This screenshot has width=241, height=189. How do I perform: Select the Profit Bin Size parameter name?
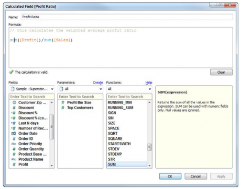(x=79, y=102)
